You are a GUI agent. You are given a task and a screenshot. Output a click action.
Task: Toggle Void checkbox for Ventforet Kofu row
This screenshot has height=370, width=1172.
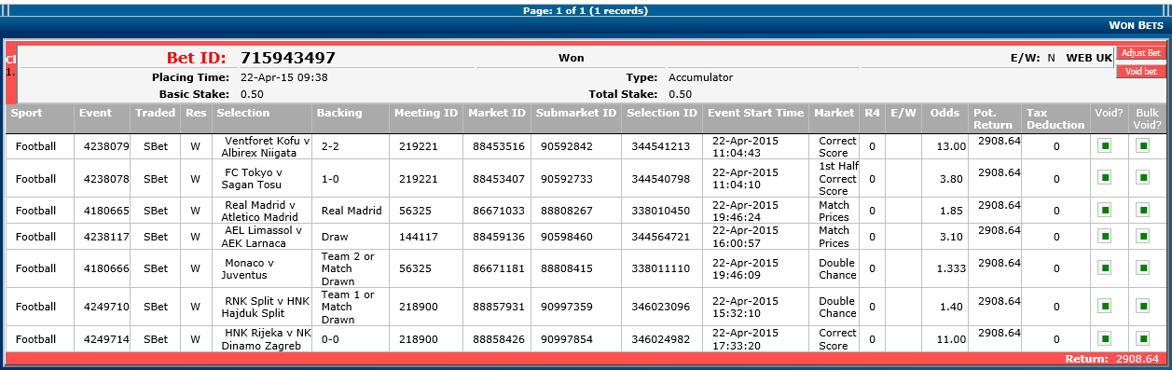click(1105, 146)
